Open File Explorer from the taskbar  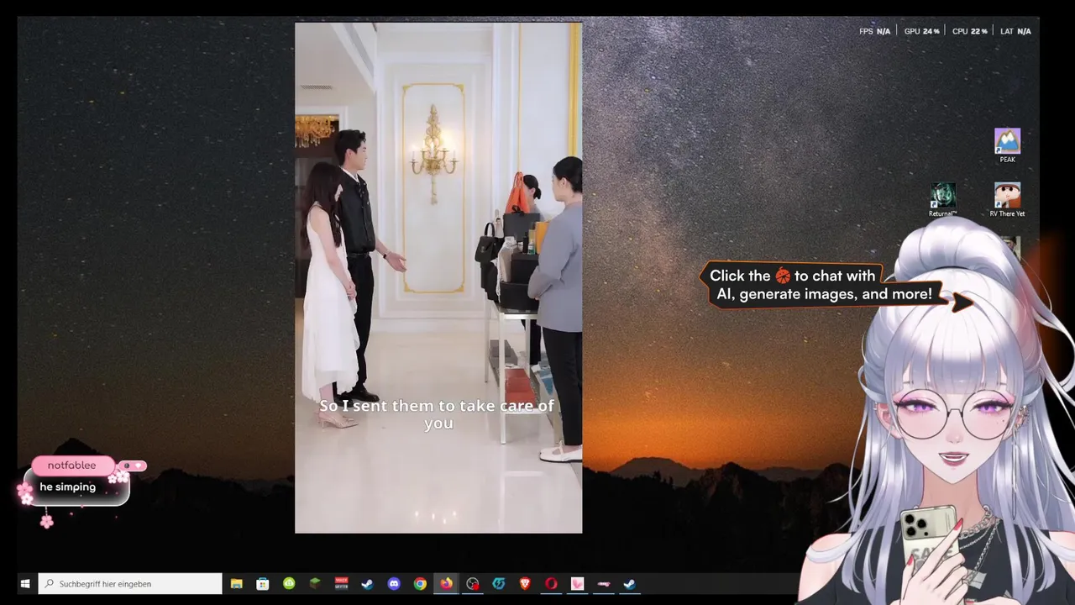[x=237, y=584]
